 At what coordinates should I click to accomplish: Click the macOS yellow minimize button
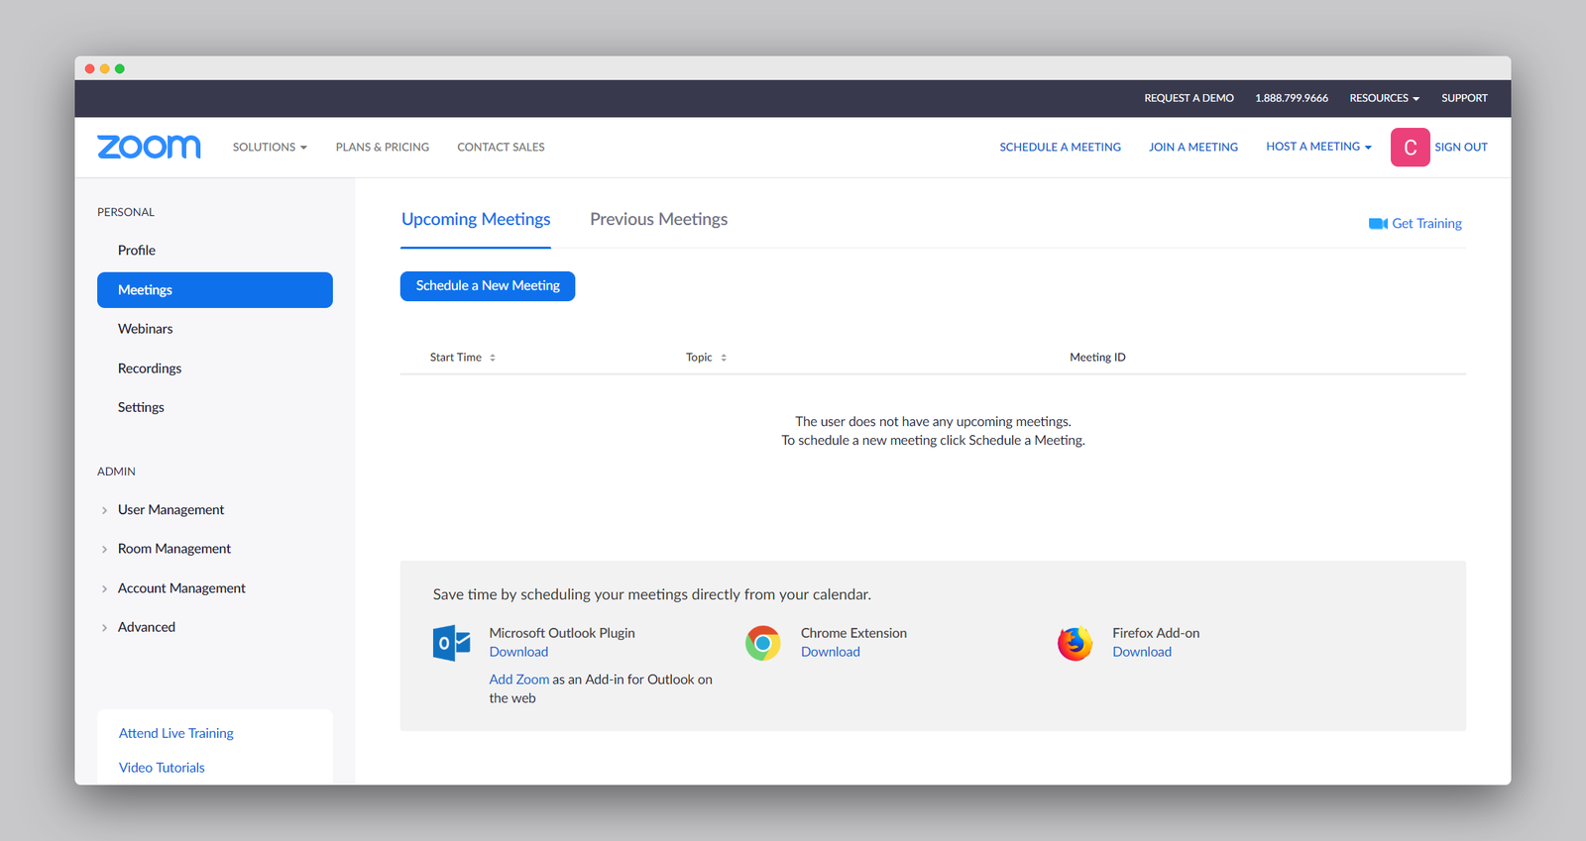[105, 68]
